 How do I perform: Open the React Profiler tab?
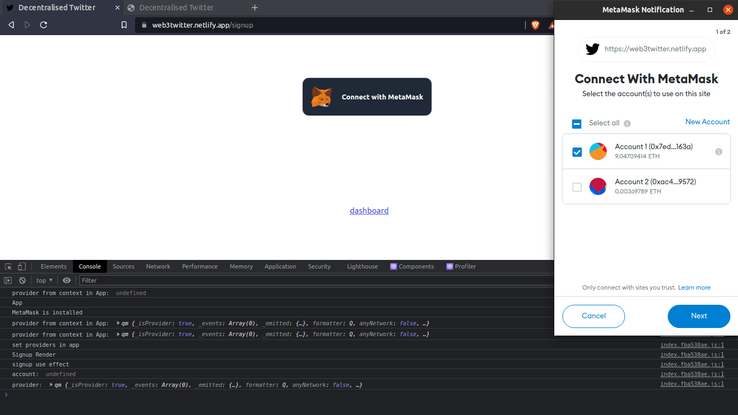(x=461, y=266)
